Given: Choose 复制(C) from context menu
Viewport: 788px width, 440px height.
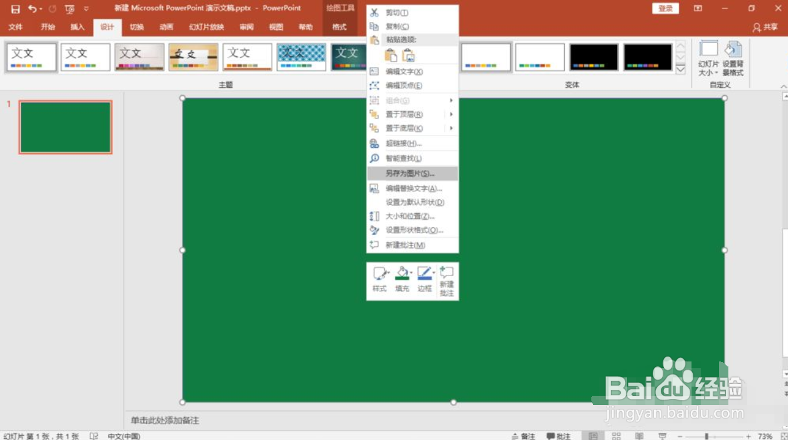Looking at the screenshot, I should coord(412,26).
